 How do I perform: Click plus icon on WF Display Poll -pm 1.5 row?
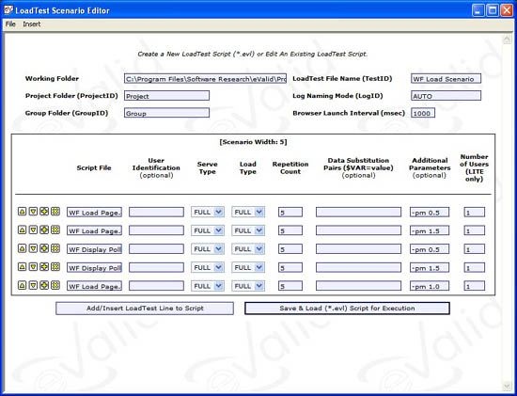click(x=44, y=267)
